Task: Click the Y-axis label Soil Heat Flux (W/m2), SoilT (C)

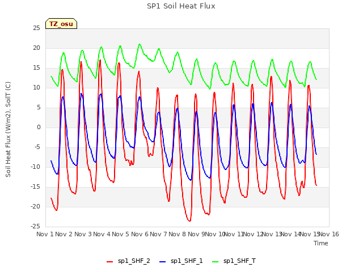Action: click(x=8, y=129)
